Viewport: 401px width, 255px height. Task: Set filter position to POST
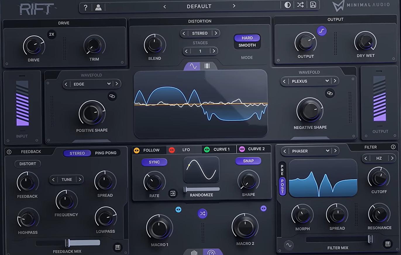(x=282, y=186)
